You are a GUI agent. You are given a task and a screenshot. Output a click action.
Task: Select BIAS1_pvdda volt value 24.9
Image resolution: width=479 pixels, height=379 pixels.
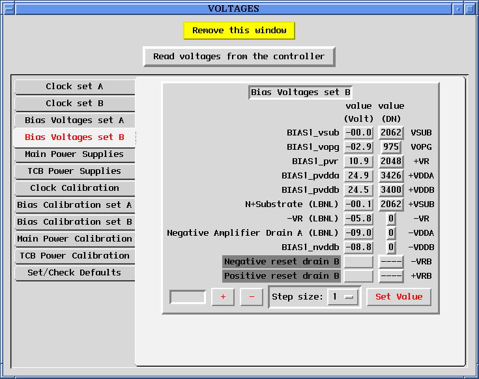tap(358, 176)
